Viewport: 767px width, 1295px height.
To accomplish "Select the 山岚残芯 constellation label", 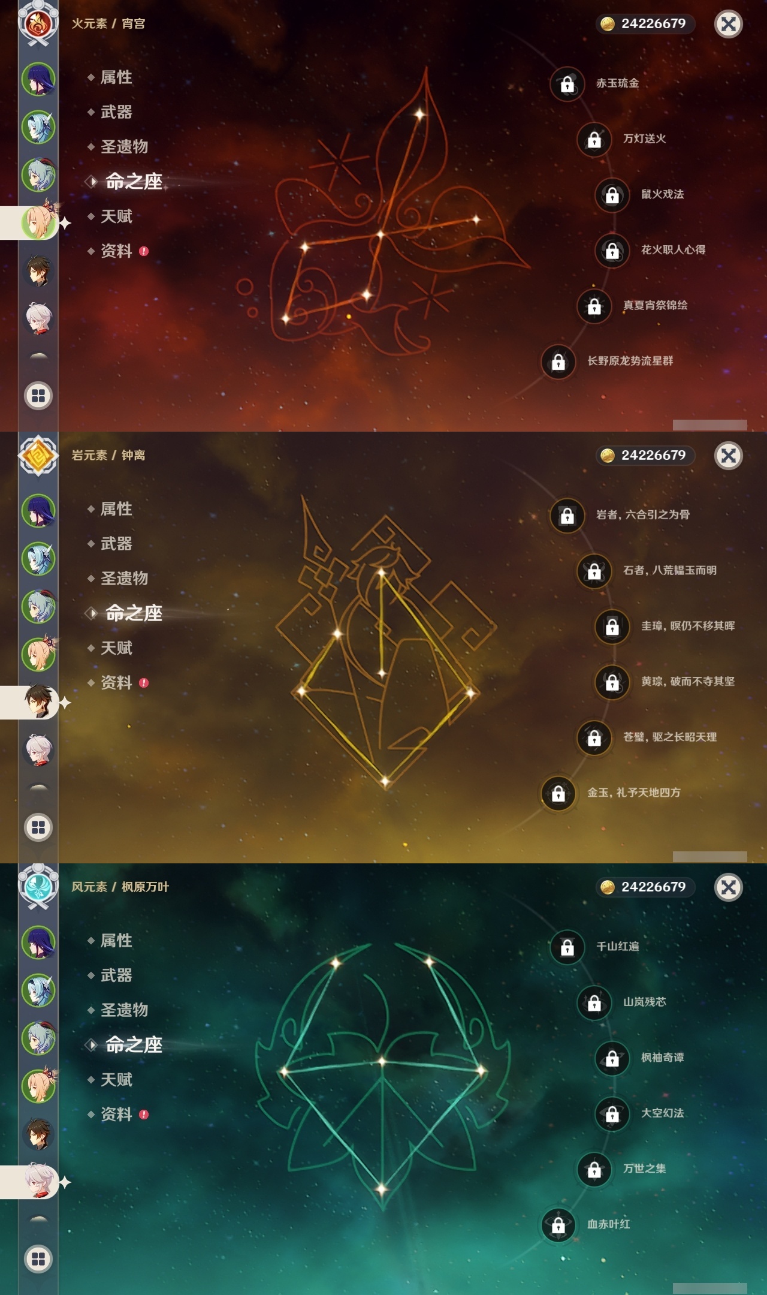I will (x=645, y=1002).
